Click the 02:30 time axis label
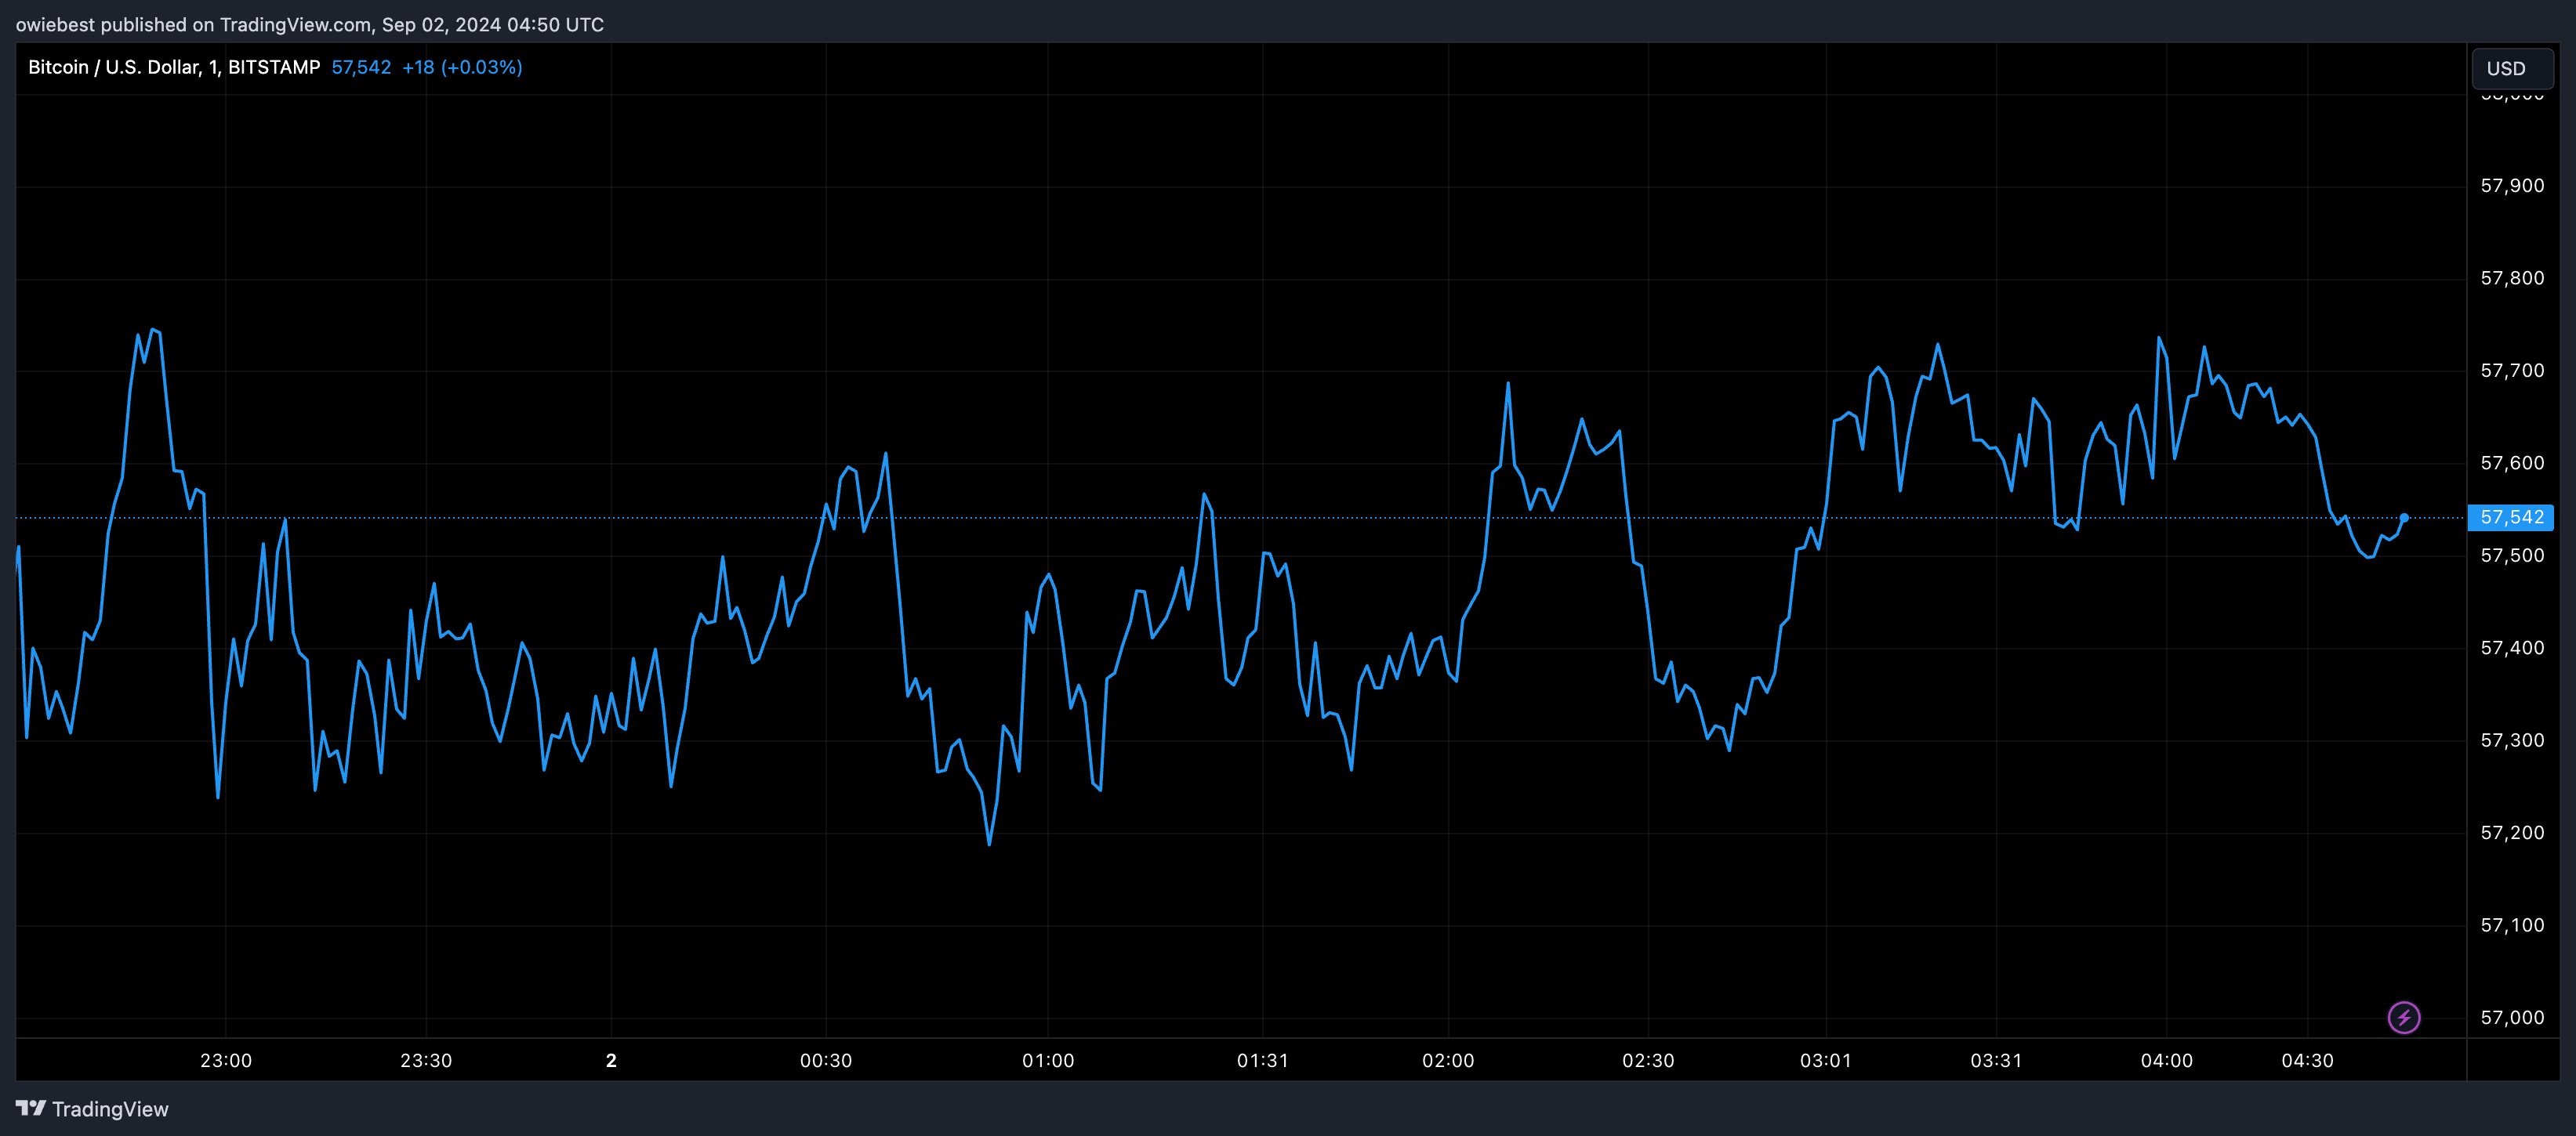 tap(1648, 1060)
